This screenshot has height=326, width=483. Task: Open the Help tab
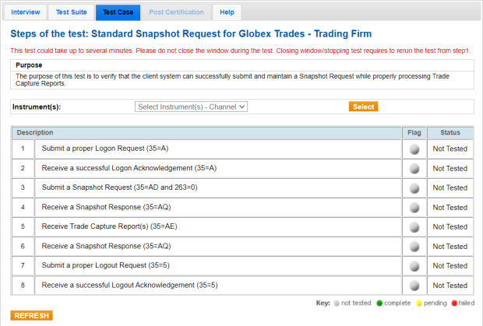click(x=227, y=12)
